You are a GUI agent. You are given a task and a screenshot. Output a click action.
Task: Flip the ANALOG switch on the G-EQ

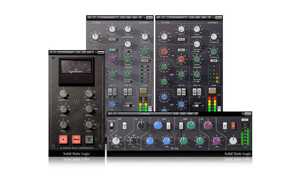111,125
